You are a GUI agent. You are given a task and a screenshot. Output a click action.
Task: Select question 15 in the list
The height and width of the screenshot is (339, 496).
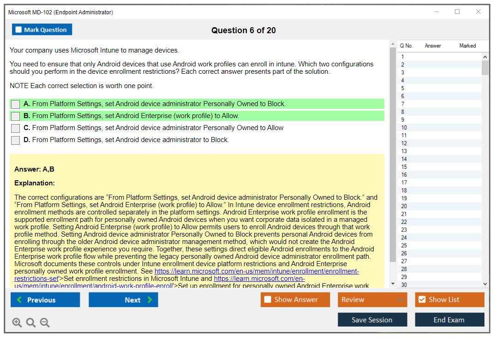(x=440, y=167)
